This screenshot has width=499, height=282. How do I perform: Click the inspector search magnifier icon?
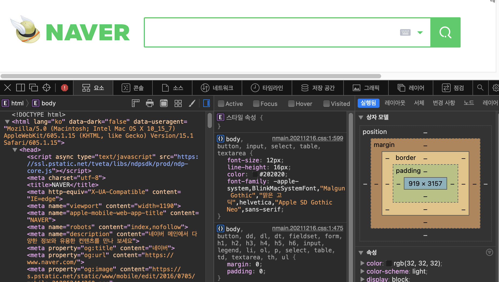[480, 88]
